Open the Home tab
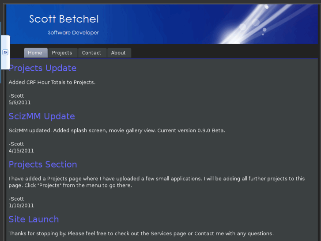 35,53
